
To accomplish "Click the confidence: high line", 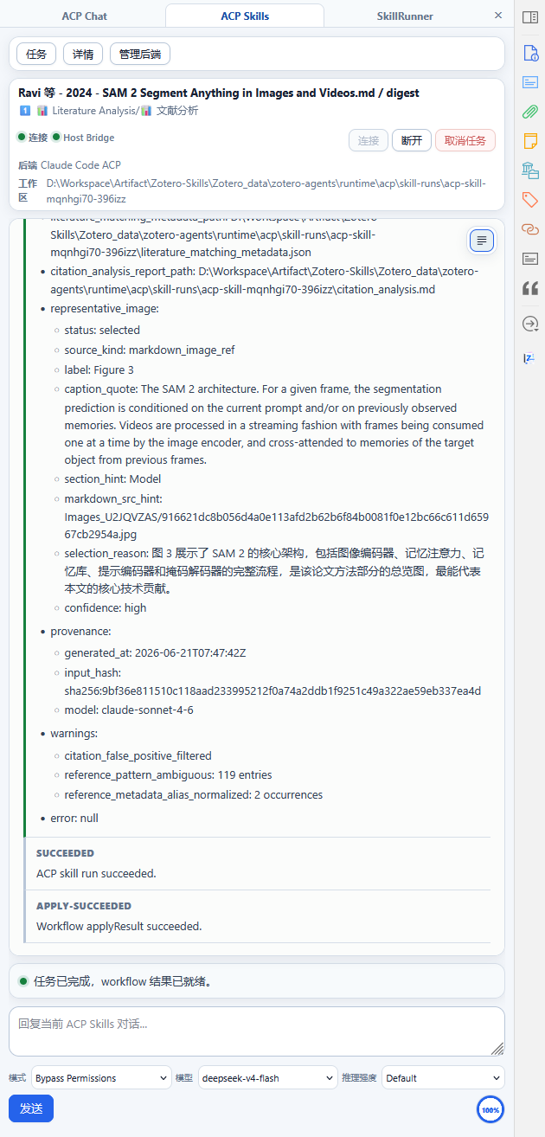I will tap(106, 608).
